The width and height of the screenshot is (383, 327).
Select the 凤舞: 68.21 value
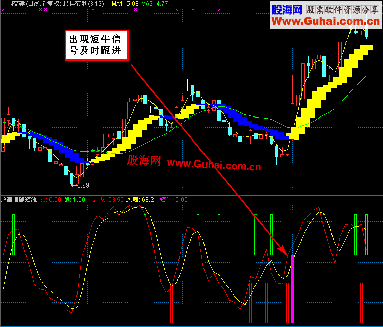pos(141,200)
